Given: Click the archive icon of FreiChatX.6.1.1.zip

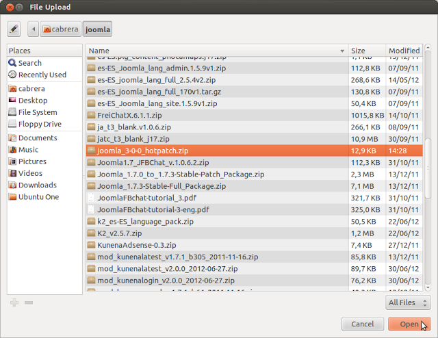Looking at the screenshot, I should click(91, 115).
